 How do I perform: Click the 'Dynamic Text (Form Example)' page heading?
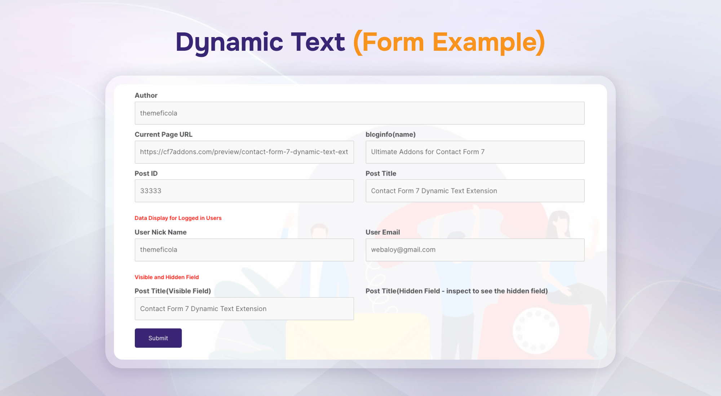(360, 42)
